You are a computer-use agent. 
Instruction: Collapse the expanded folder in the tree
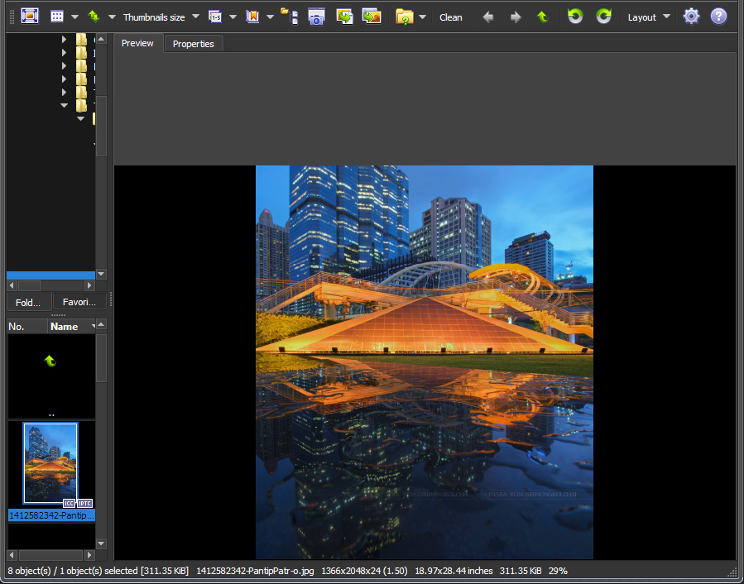coord(64,106)
